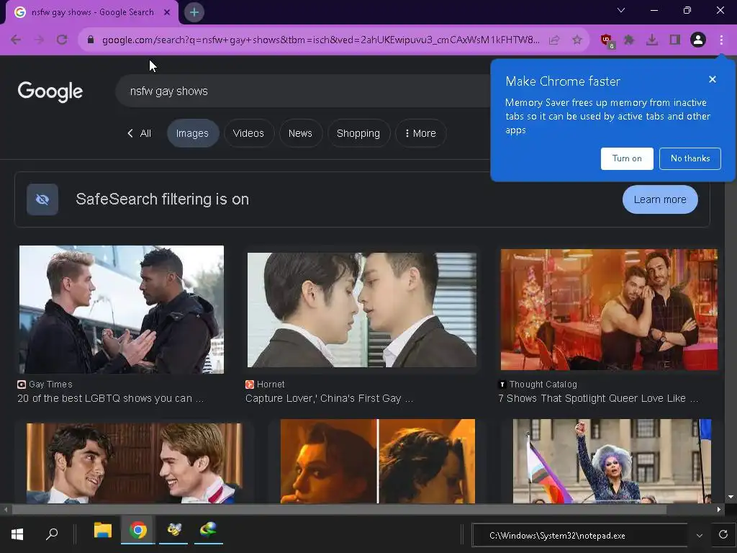Image resolution: width=737 pixels, height=553 pixels.
Task: Open the Extensions puzzle icon
Action: (x=629, y=40)
